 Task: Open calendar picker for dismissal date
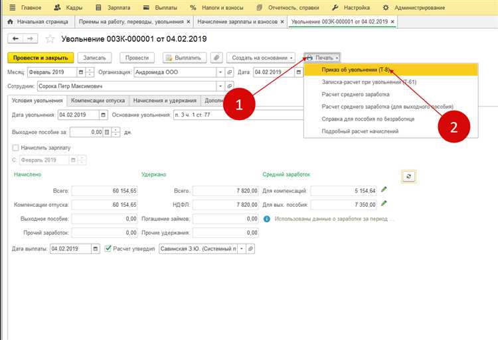103,114
